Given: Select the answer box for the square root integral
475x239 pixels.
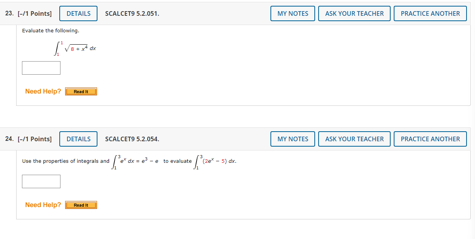Looking at the screenshot, I should point(41,68).
